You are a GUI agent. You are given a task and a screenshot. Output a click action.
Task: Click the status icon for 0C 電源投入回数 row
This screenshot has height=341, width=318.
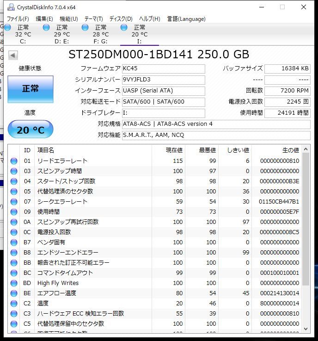(x=14, y=232)
